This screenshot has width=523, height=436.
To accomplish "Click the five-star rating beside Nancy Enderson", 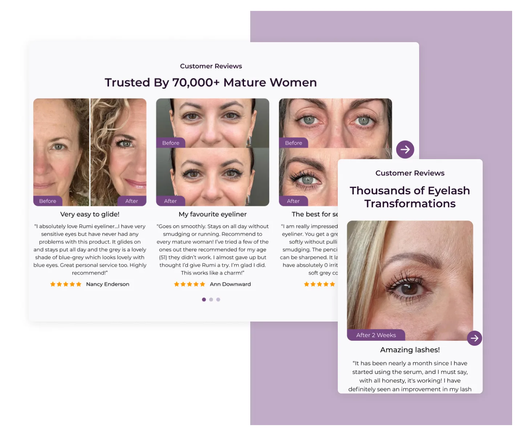I will click(x=66, y=284).
